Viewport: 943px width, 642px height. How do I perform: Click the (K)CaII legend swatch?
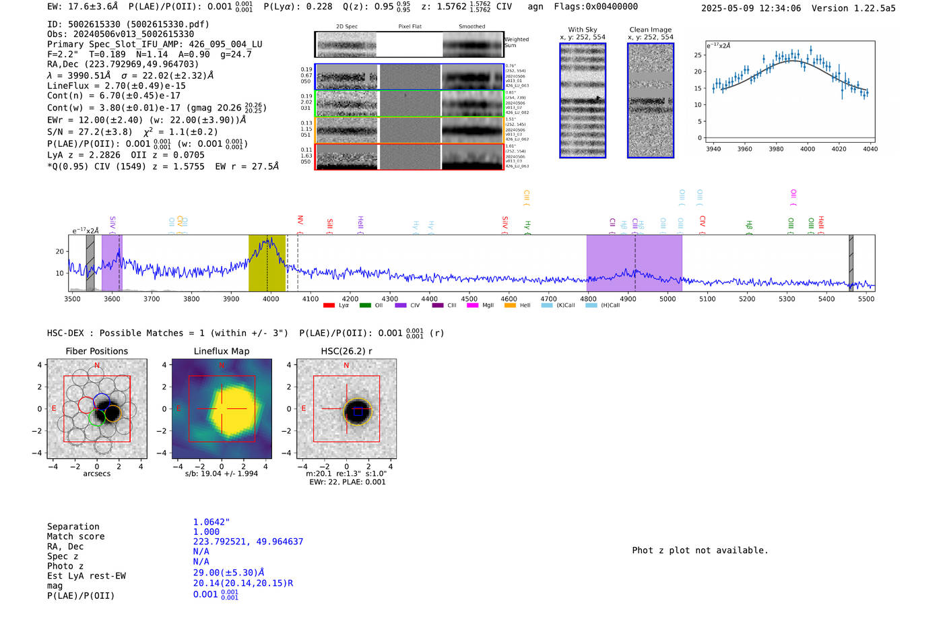[x=547, y=305]
